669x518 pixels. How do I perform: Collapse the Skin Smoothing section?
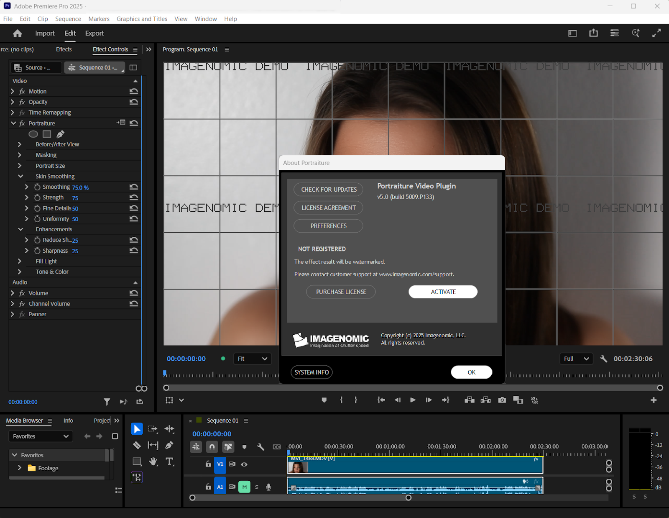[x=20, y=176]
